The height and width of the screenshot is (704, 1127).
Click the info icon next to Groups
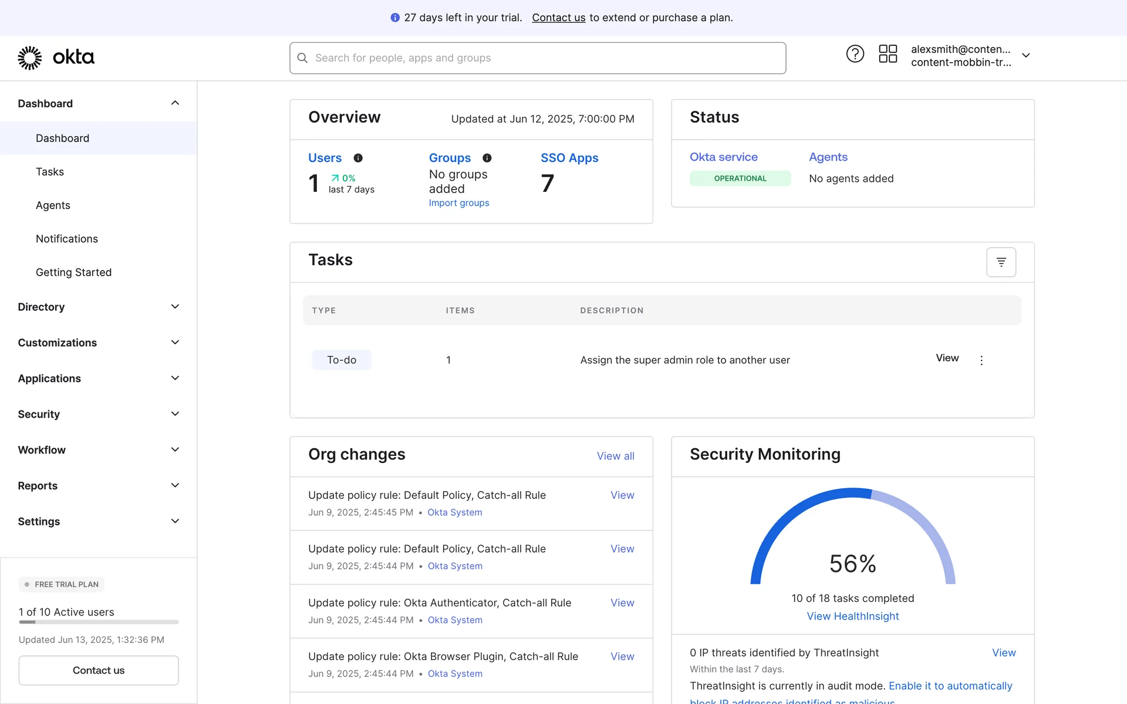[487, 158]
